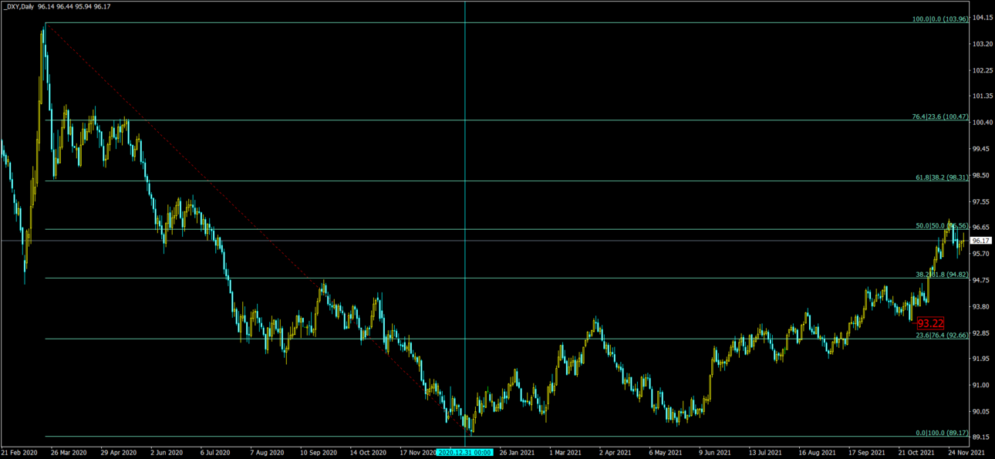The width and height of the screenshot is (995, 459).
Task: Click the 2 Apr 2021 date on time axis
Action: 616,453
